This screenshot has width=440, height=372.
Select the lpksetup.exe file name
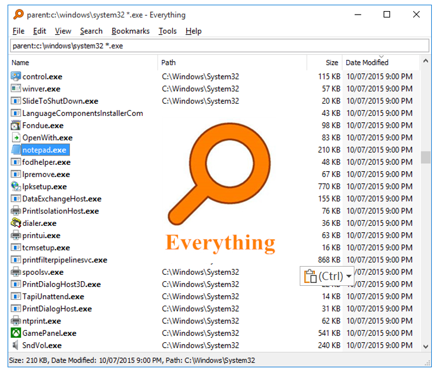pos(45,187)
